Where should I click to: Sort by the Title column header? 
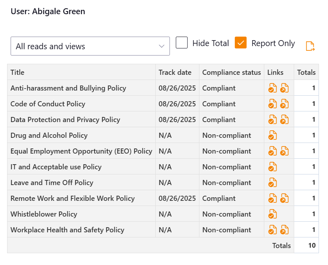[x=17, y=72]
